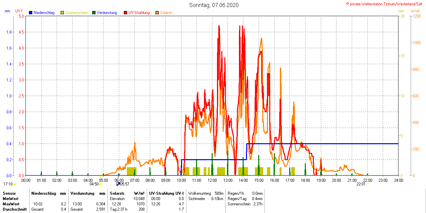
Task: Click the 1.7 UV average value
Action: [x=181, y=209]
